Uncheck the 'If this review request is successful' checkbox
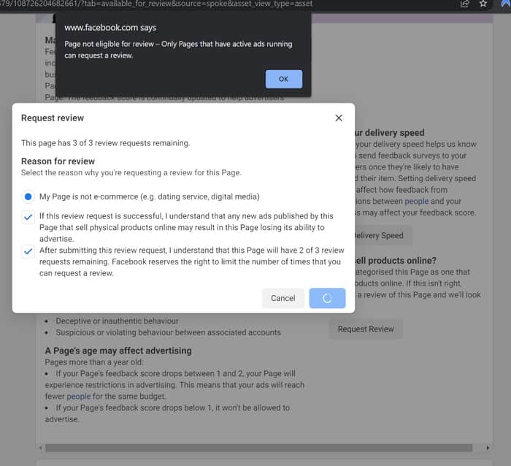This screenshot has height=466, width=511. 28,216
